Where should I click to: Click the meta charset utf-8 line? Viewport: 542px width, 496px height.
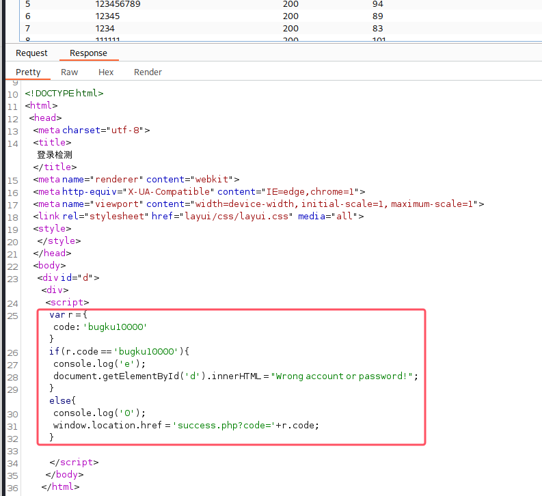pos(92,130)
